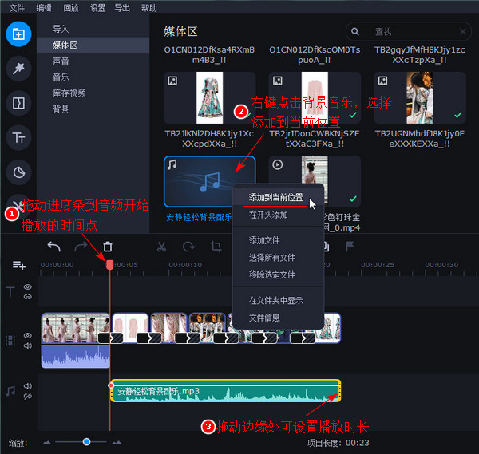Select 背景 in the side list
The image size is (479, 454).
tap(93, 109)
